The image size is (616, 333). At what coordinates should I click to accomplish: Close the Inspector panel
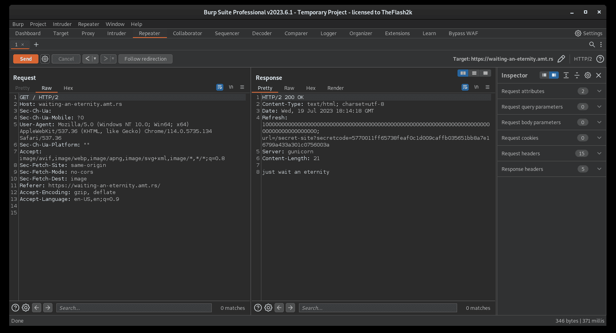coord(598,75)
